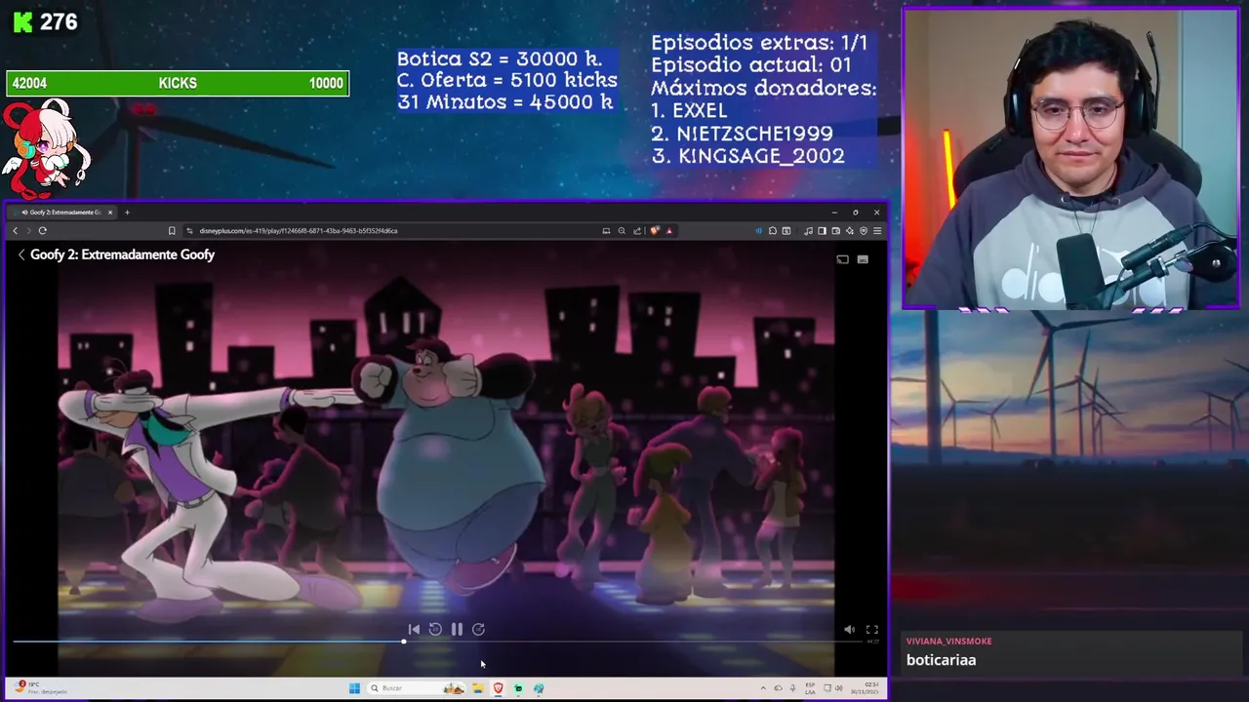Show hidden system tray icons
The height and width of the screenshot is (702, 1249).
pos(763,688)
